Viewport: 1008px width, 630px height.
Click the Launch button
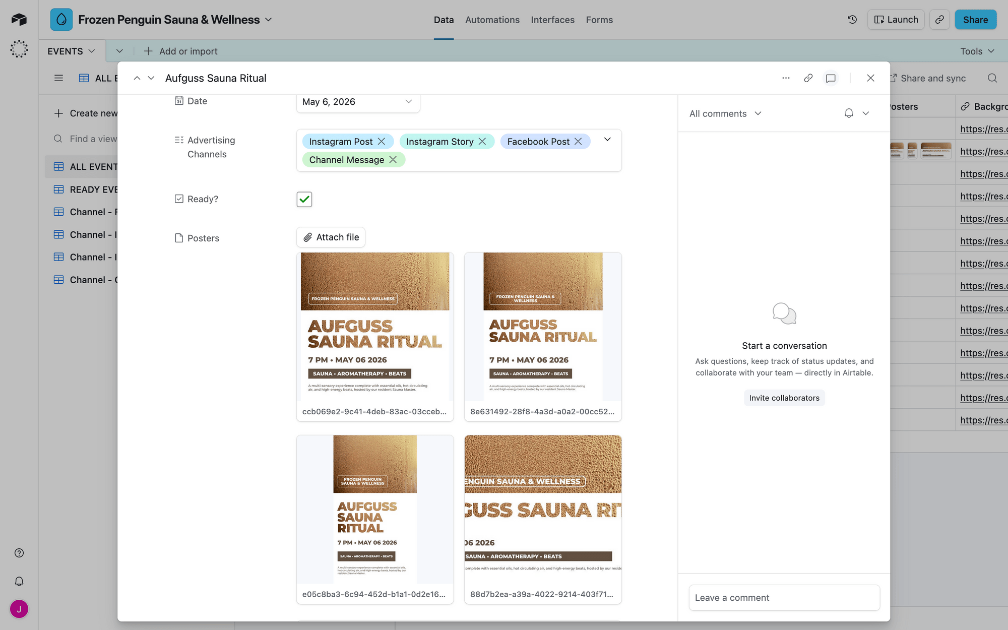pos(896,20)
